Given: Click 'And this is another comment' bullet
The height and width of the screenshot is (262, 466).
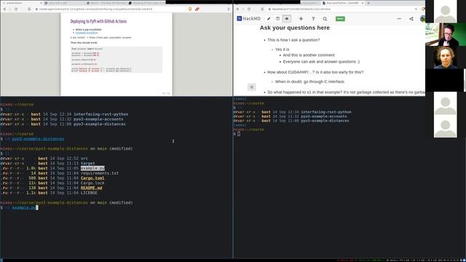Looking at the screenshot, I should point(309,55).
